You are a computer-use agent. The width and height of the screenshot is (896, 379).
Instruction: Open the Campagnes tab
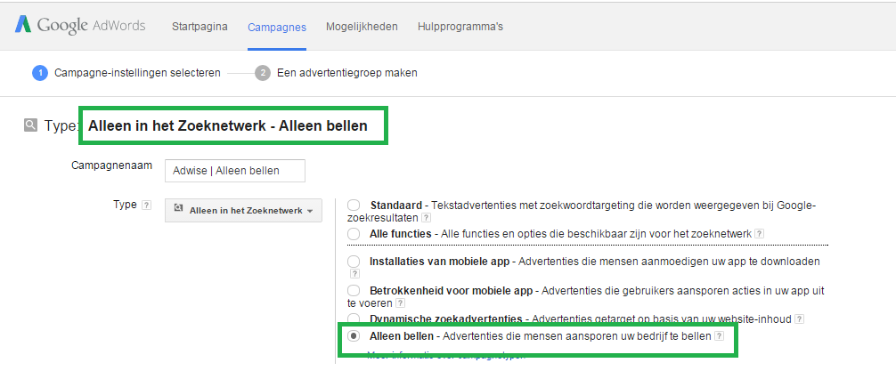277,27
